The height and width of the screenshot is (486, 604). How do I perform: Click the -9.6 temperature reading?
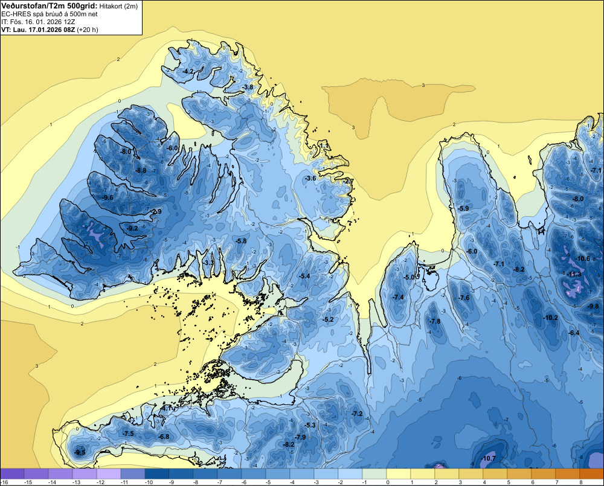(108, 197)
